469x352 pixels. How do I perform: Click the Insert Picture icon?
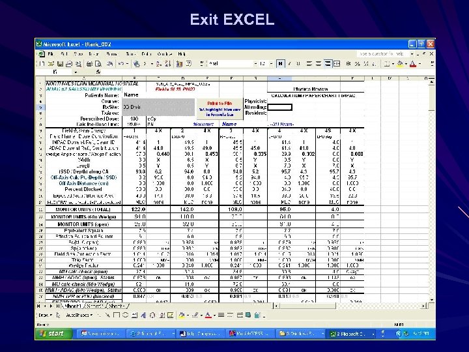pos(170,315)
